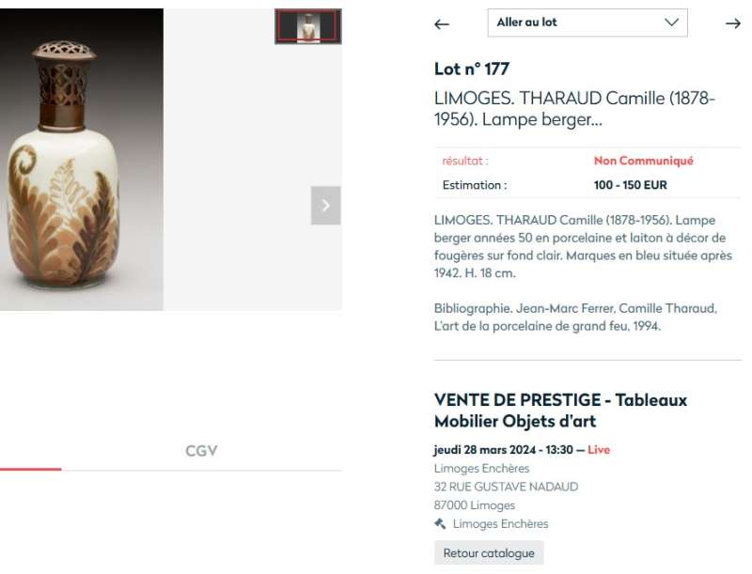The height and width of the screenshot is (574, 752).
Task: Click the dropdown chevron in 'Aller au lot'
Action: (671, 22)
